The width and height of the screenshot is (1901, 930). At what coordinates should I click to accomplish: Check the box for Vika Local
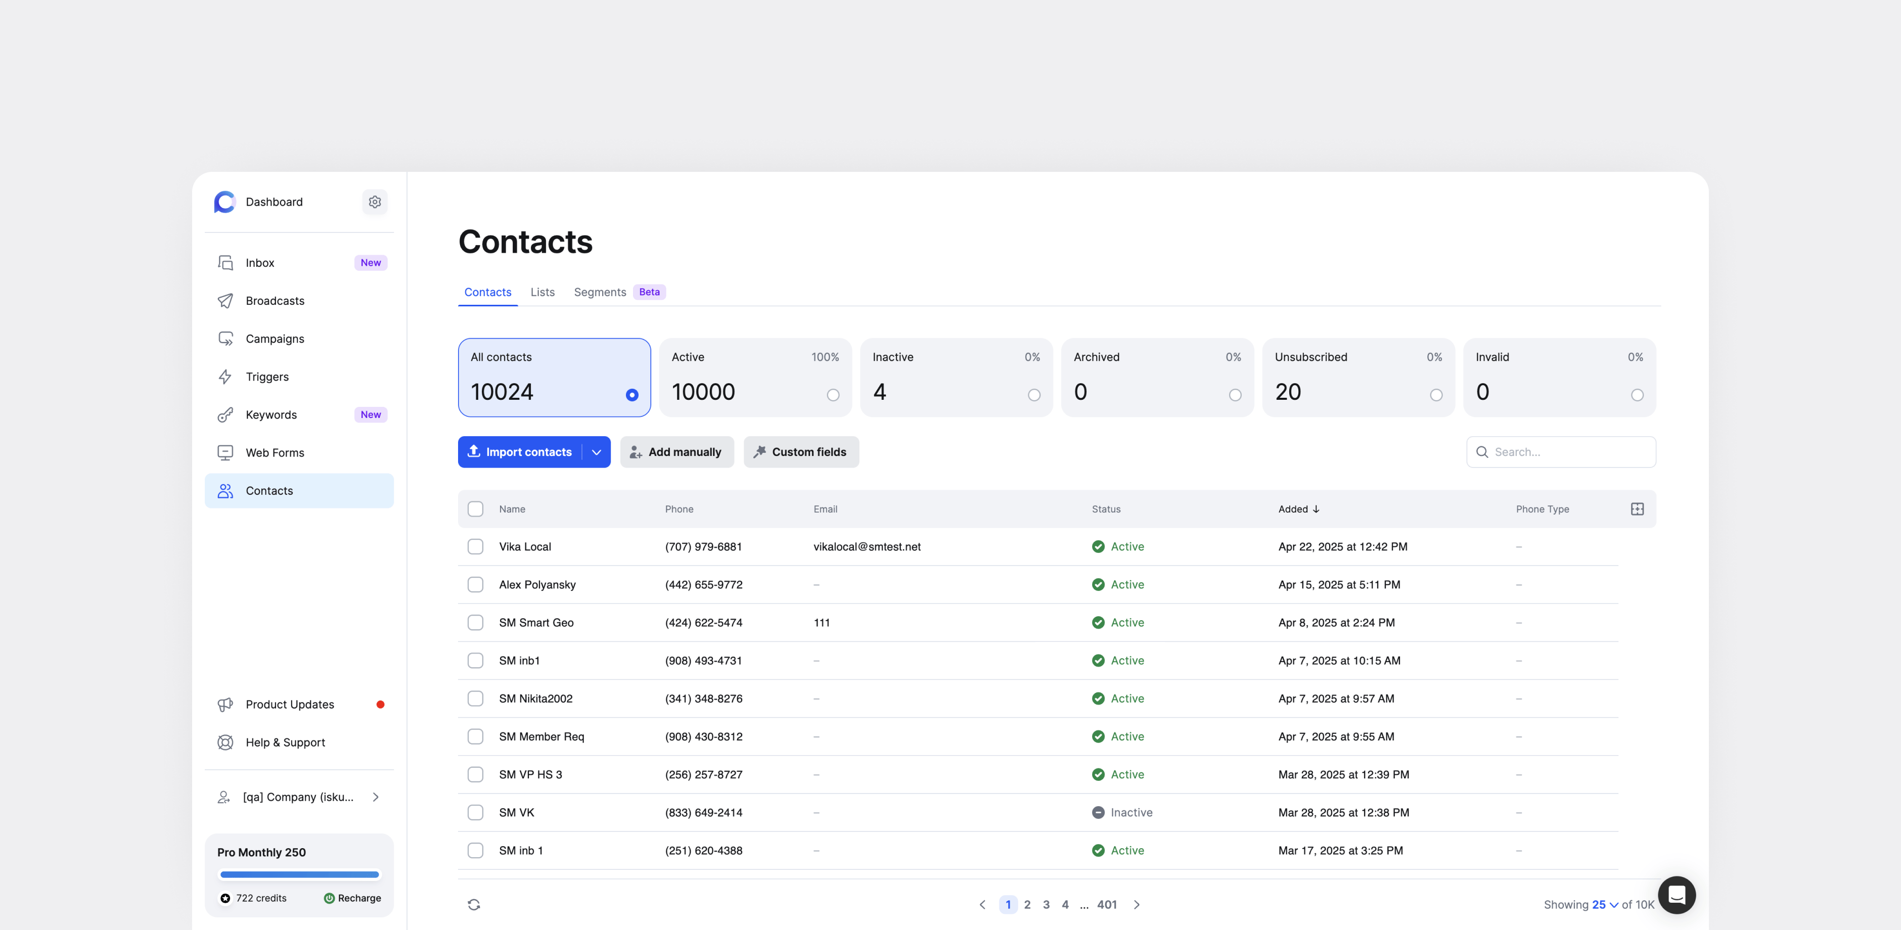[475, 546]
